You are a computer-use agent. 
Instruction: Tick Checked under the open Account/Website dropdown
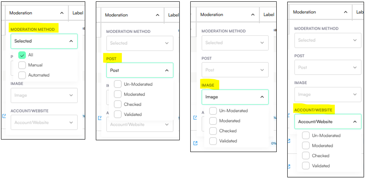coord(306,156)
